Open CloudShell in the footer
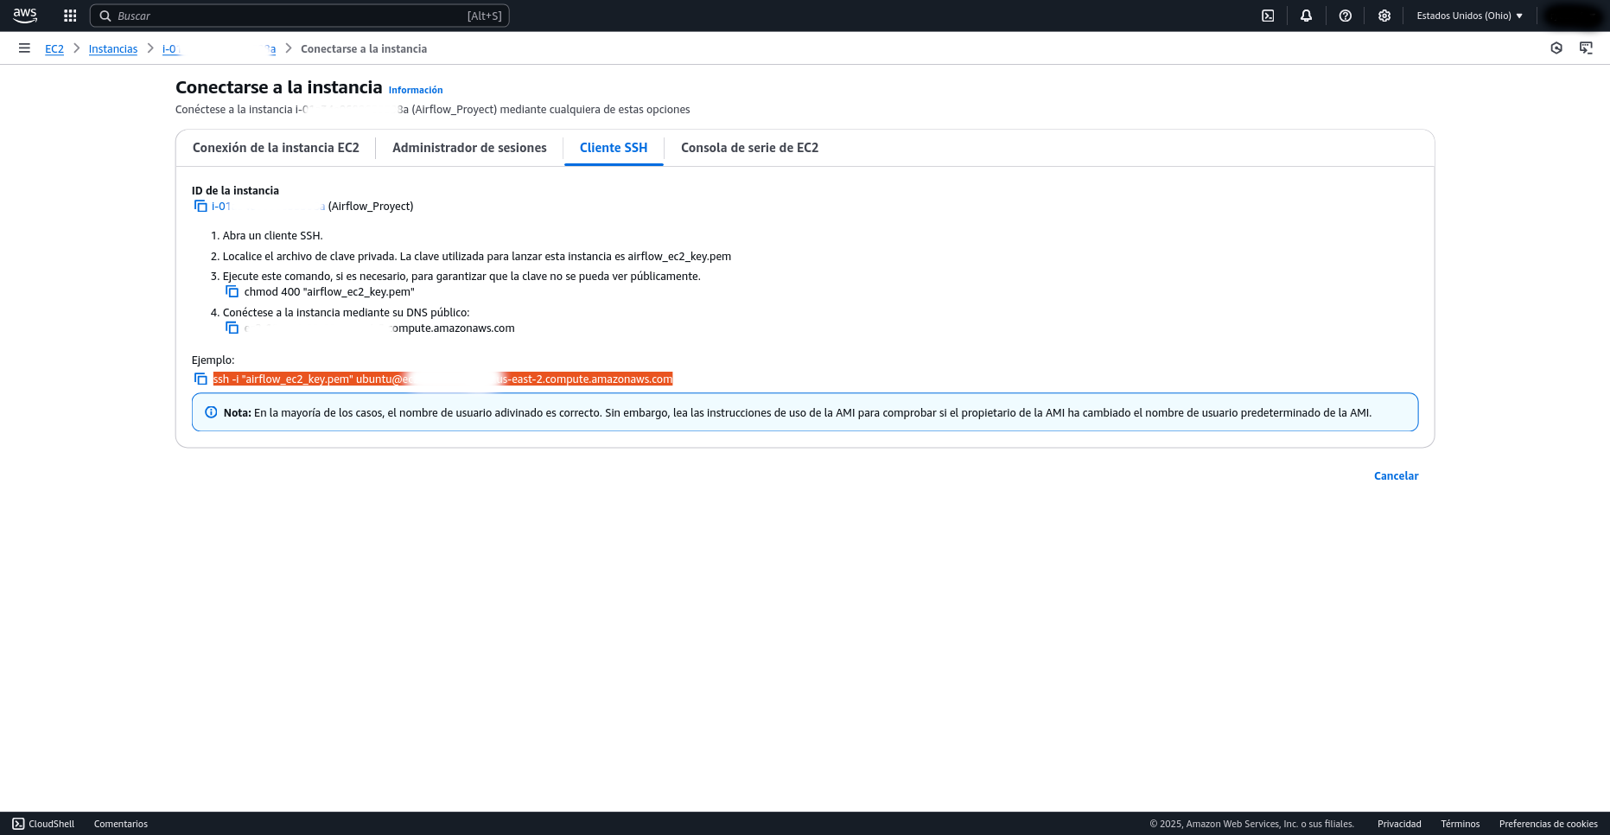This screenshot has width=1610, height=835. pyautogui.click(x=43, y=824)
